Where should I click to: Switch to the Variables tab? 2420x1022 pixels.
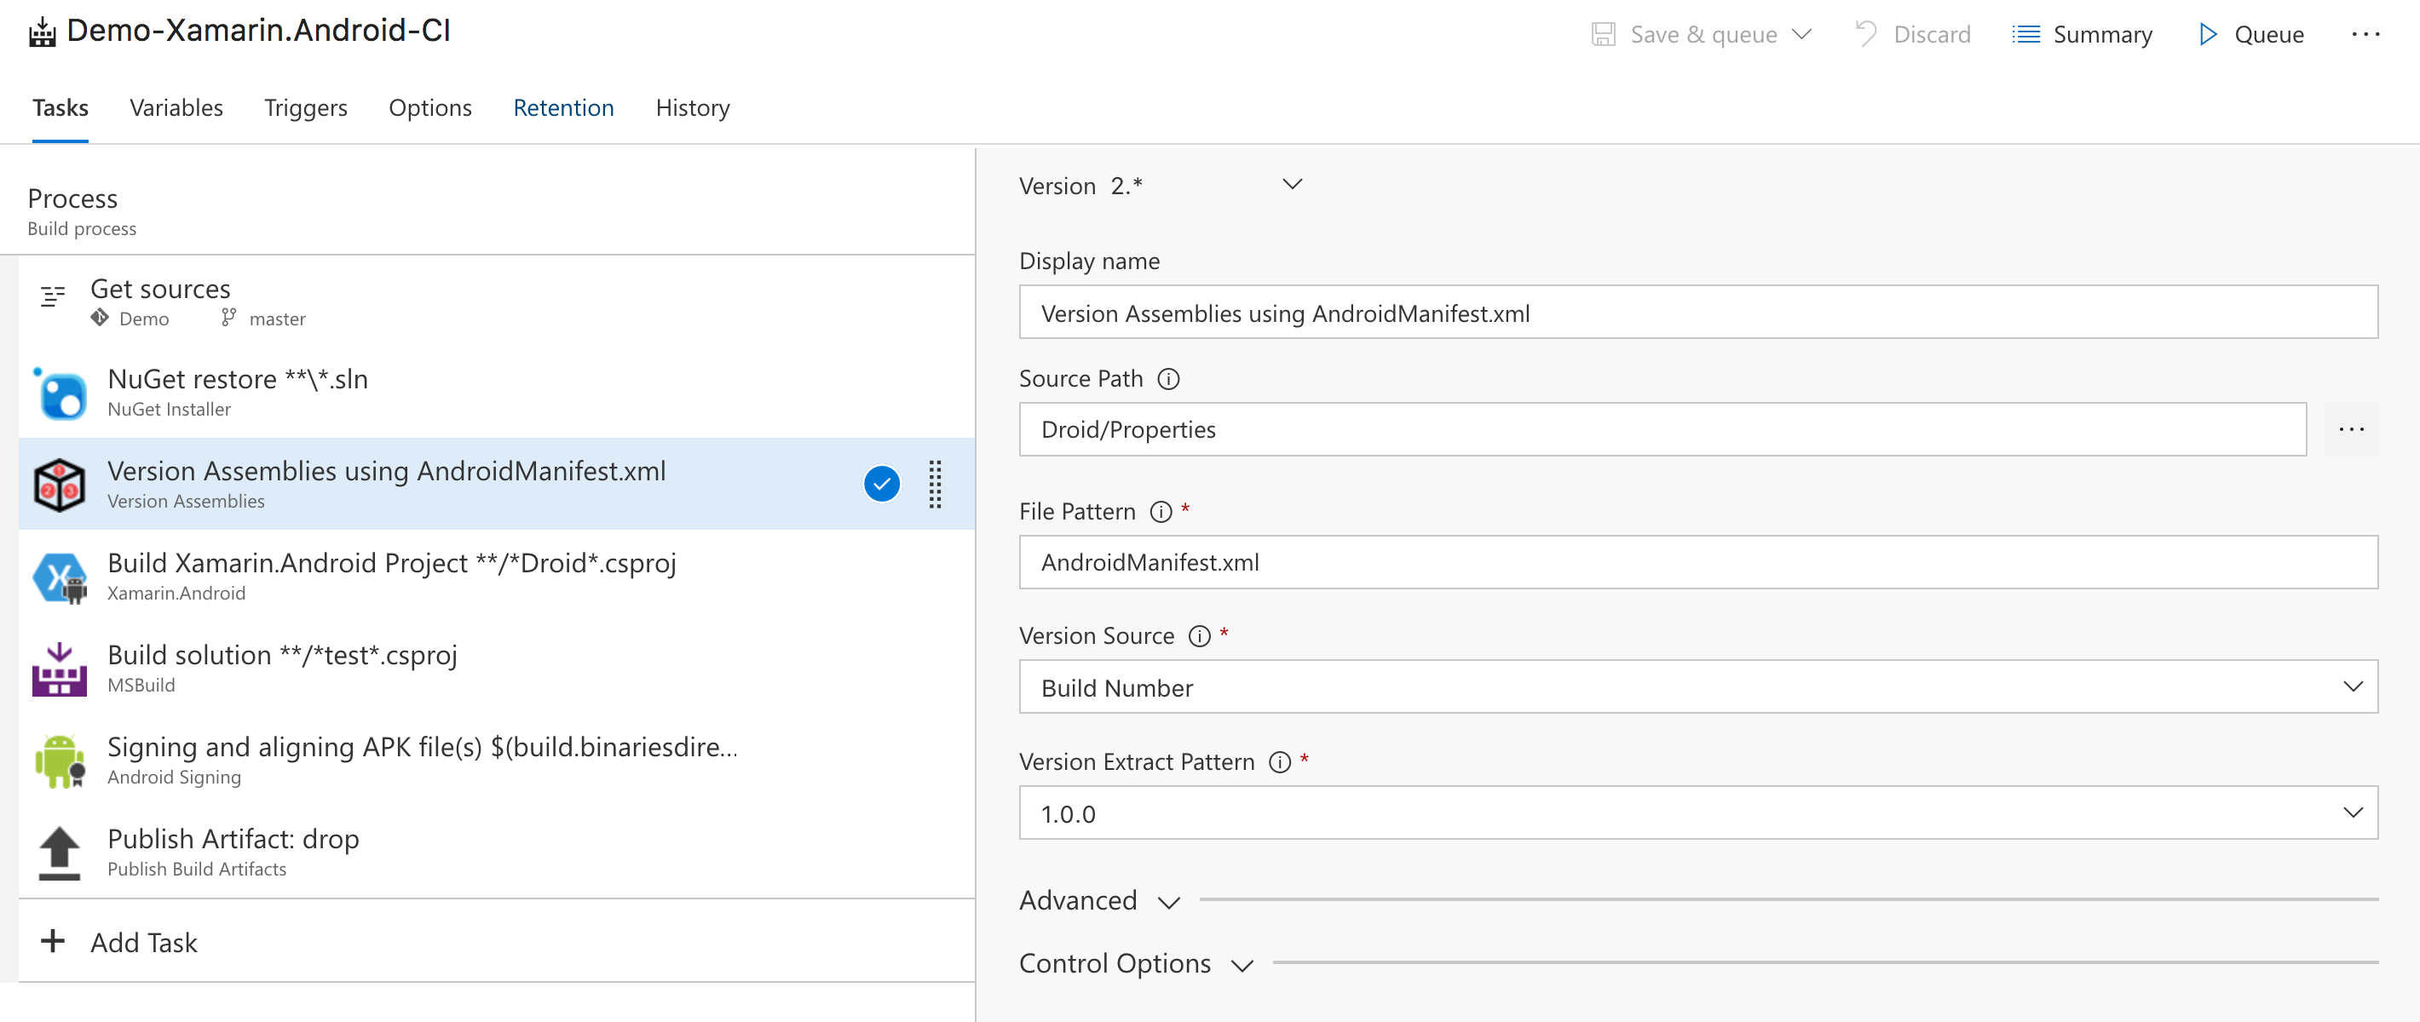point(176,108)
